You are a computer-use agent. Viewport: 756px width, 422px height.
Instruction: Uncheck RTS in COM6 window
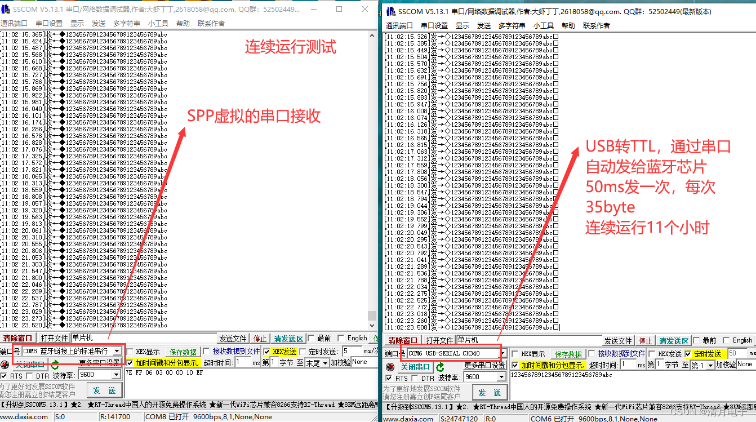389,378
